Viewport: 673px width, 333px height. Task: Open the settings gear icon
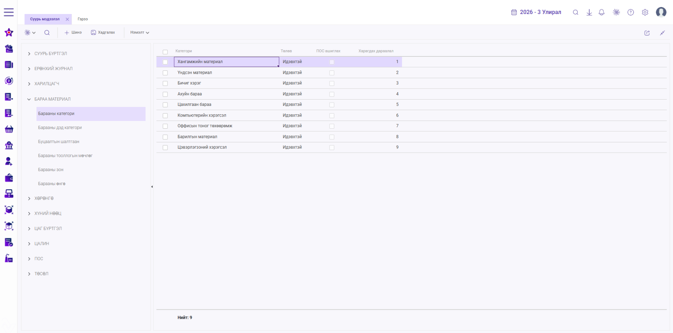pyautogui.click(x=645, y=12)
